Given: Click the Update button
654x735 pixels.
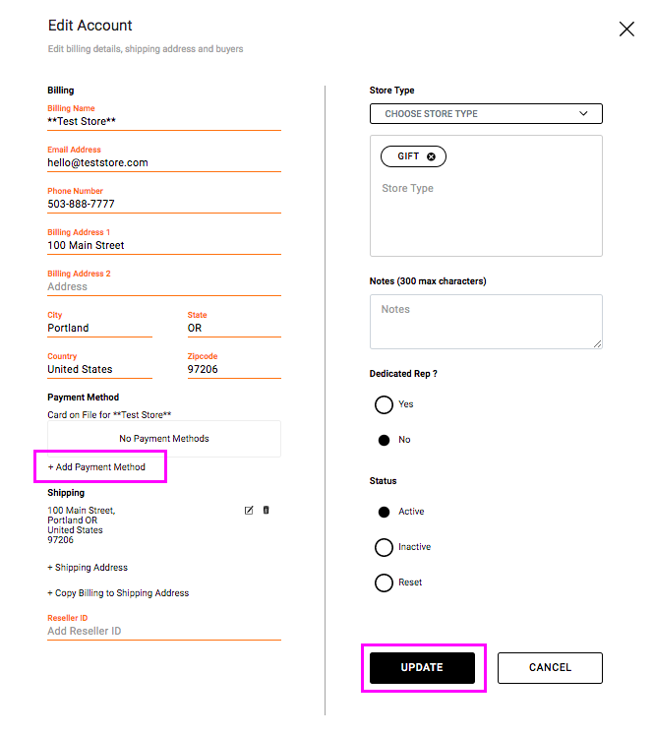Looking at the screenshot, I should tap(422, 668).
